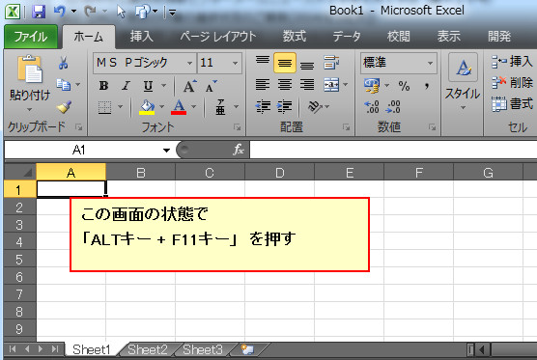
Task: Increase font size with large A icon
Action: click(x=189, y=86)
